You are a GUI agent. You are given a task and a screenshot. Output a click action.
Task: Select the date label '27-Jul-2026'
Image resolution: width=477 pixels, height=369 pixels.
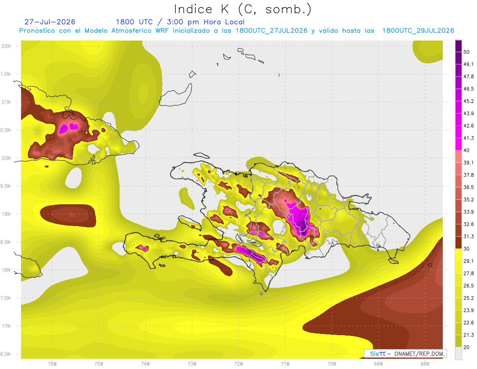point(50,22)
